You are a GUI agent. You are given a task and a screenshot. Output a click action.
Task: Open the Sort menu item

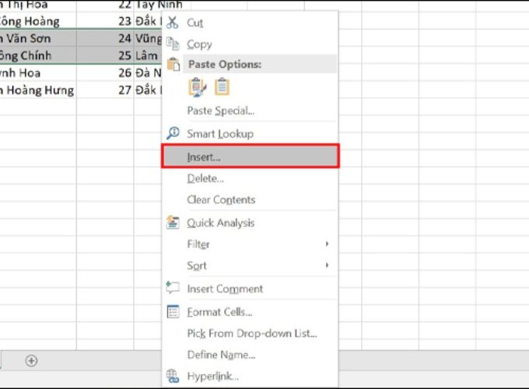(250, 265)
